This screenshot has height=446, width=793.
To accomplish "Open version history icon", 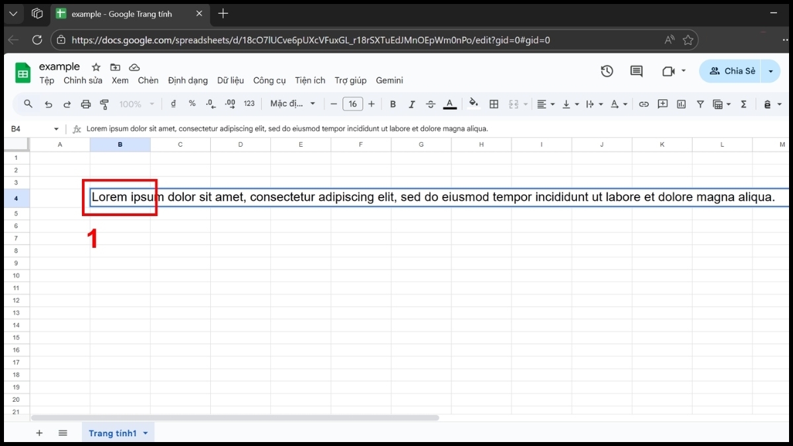I will (607, 71).
